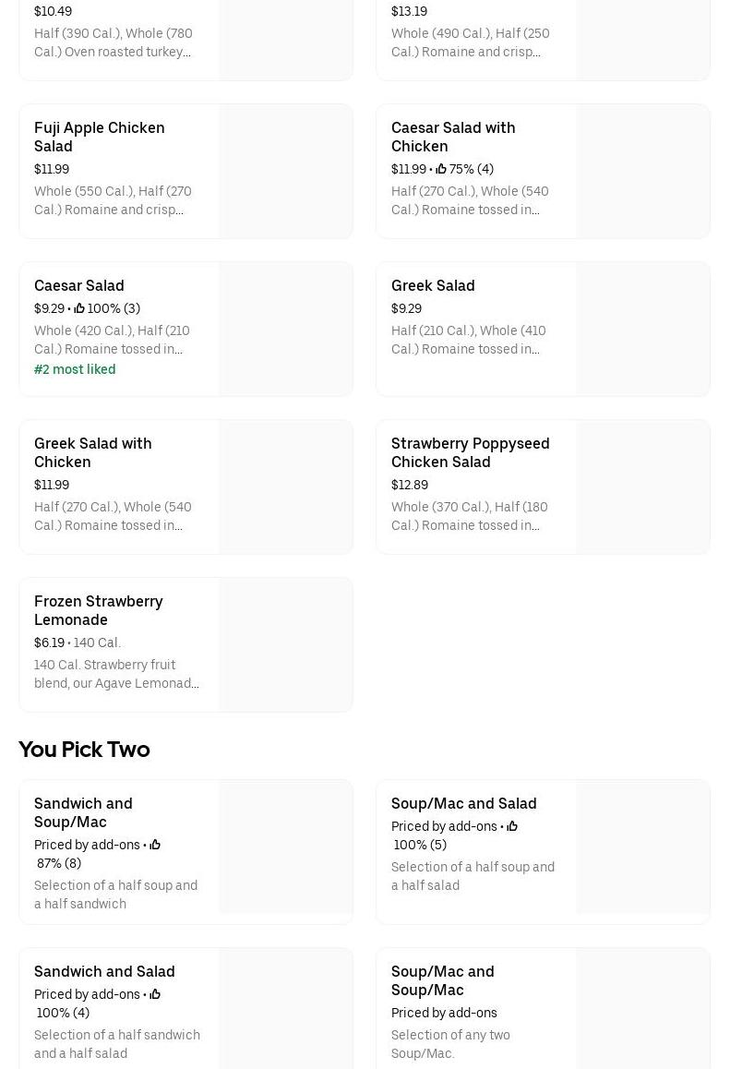The width and height of the screenshot is (742, 1069).
Task: Click thumbs-up icon on Caesar Salad with Chicken
Action: pos(441,169)
